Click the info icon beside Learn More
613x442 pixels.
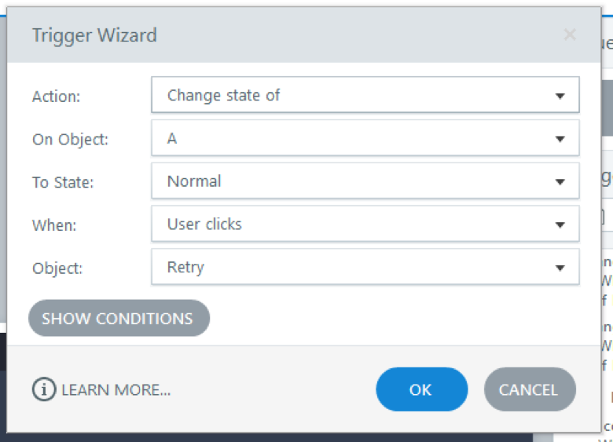[44, 389]
